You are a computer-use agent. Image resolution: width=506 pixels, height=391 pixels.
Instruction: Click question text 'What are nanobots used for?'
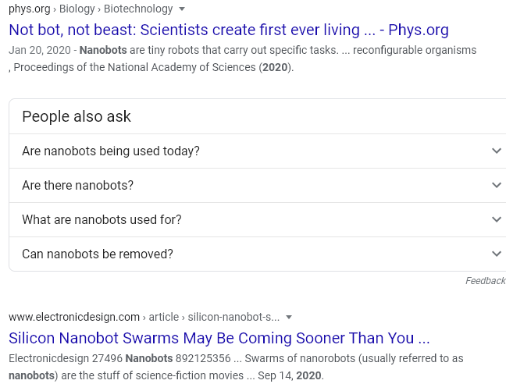[x=102, y=220]
